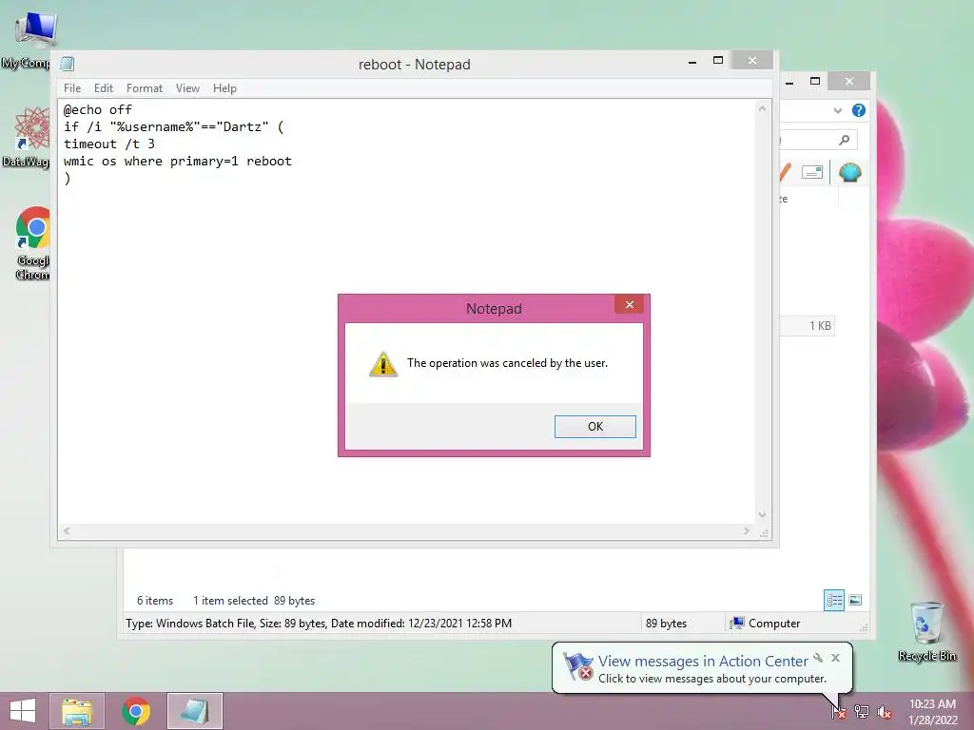
Task: Open the Windows Start button
Action: [23, 711]
